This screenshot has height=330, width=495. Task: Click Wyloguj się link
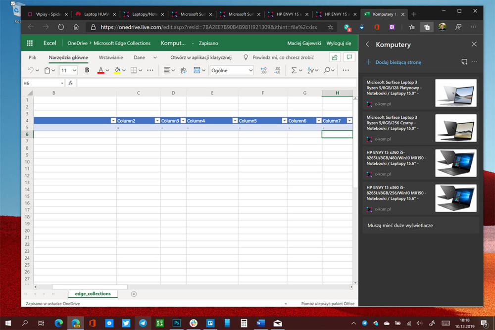coord(339,43)
